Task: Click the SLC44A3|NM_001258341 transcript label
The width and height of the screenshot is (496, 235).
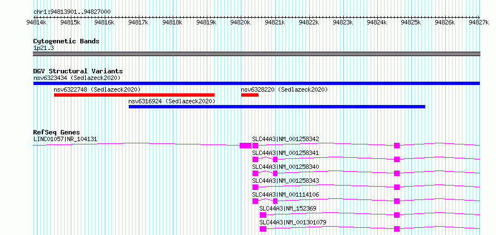Action: (286, 153)
